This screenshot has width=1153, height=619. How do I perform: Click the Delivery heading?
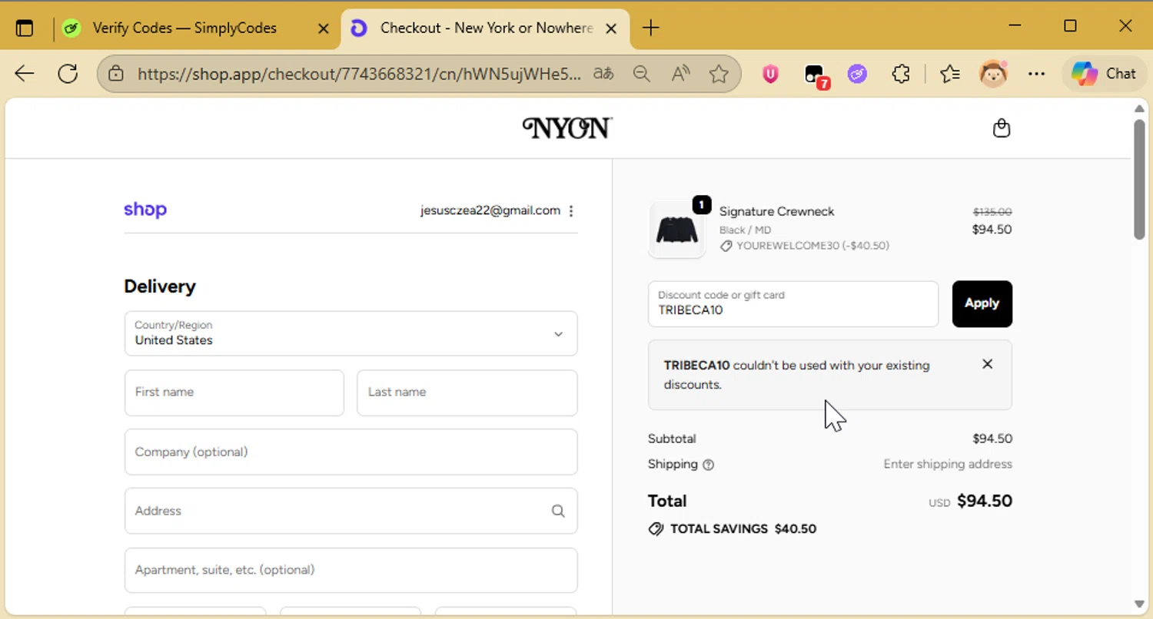tap(160, 286)
